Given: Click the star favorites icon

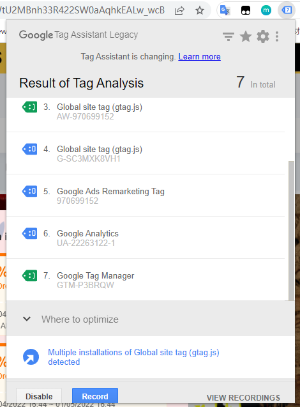Looking at the screenshot, I should tap(246, 36).
